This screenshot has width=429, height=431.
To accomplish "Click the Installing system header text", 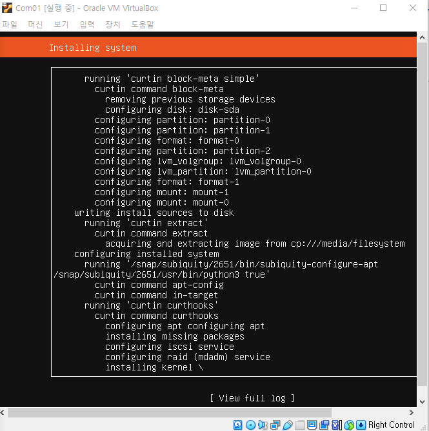I will [x=93, y=48].
